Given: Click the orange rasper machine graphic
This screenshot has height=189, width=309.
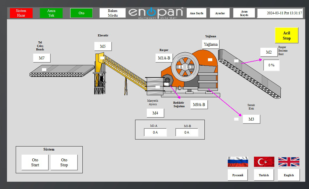Looking at the screenshot, I should tap(190, 74).
